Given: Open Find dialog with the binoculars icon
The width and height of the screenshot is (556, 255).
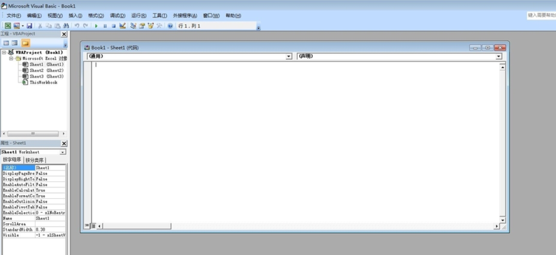Looking at the screenshot, I should pos(65,25).
